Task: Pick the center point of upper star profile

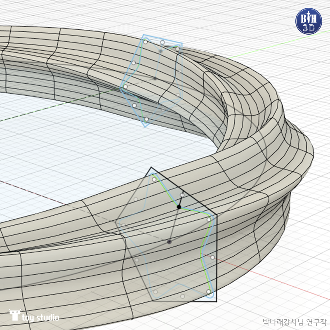Action: (x=155, y=78)
